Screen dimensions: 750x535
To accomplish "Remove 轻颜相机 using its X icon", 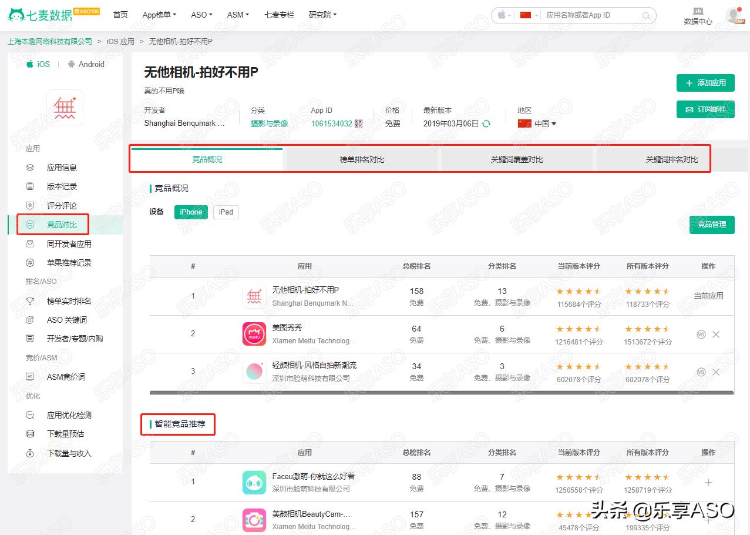I will (716, 372).
